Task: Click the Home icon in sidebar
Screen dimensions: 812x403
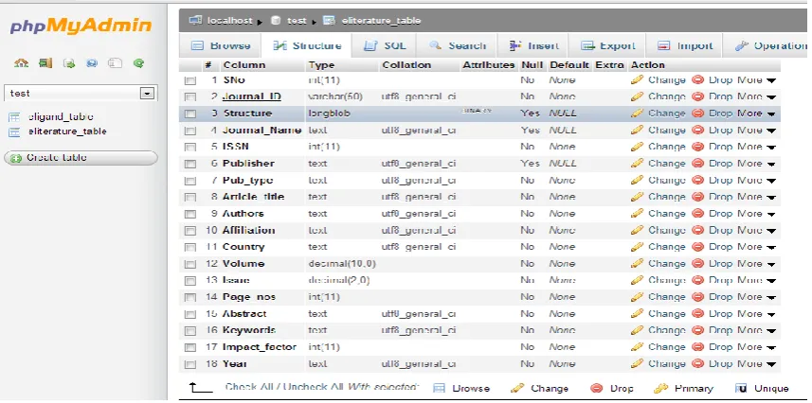Action: tap(21, 63)
